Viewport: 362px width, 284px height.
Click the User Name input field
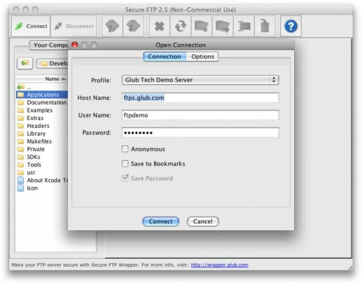coord(200,115)
